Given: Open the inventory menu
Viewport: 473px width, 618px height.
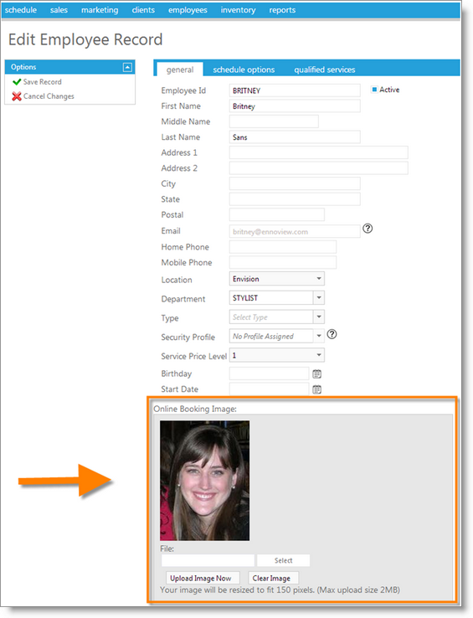Looking at the screenshot, I should [x=238, y=10].
